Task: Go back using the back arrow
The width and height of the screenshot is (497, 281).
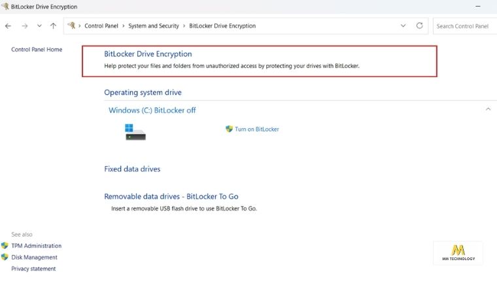Action: point(8,26)
